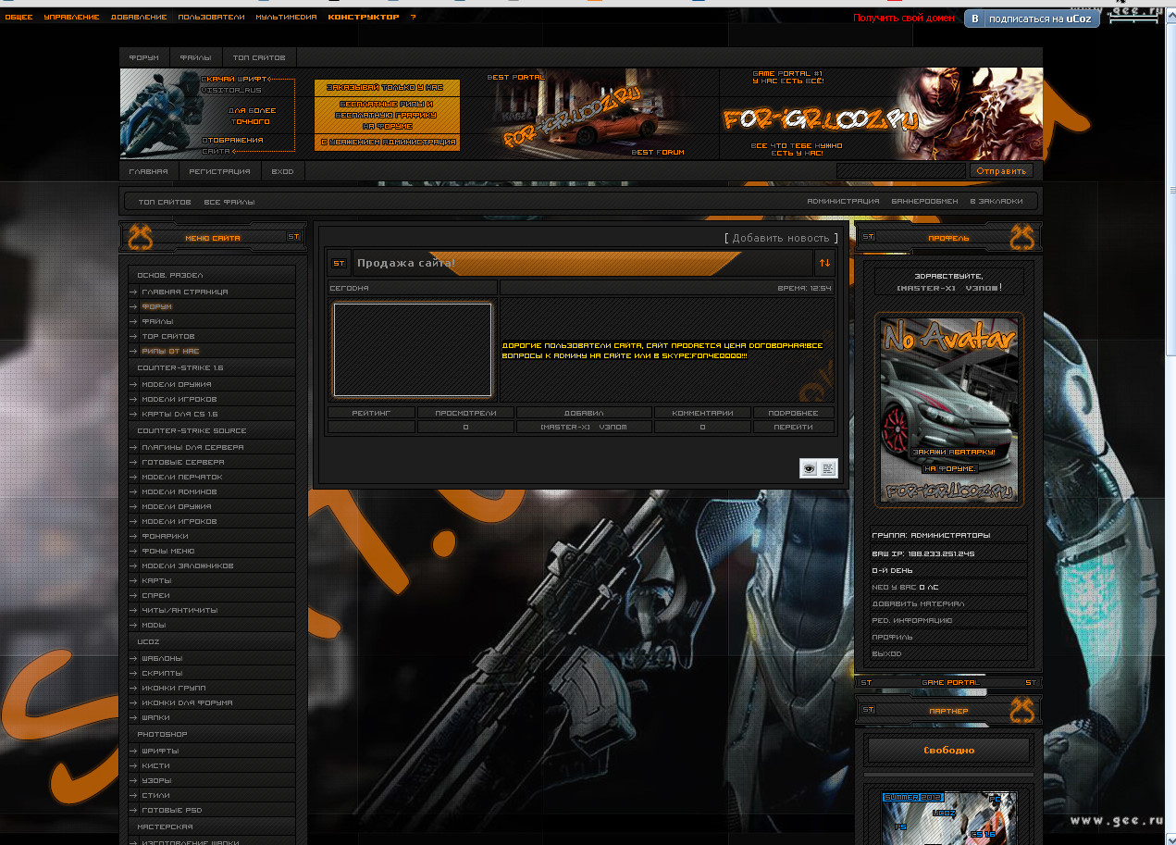Open the Общее admin menu
The width and height of the screenshot is (1176, 845).
click(19, 17)
